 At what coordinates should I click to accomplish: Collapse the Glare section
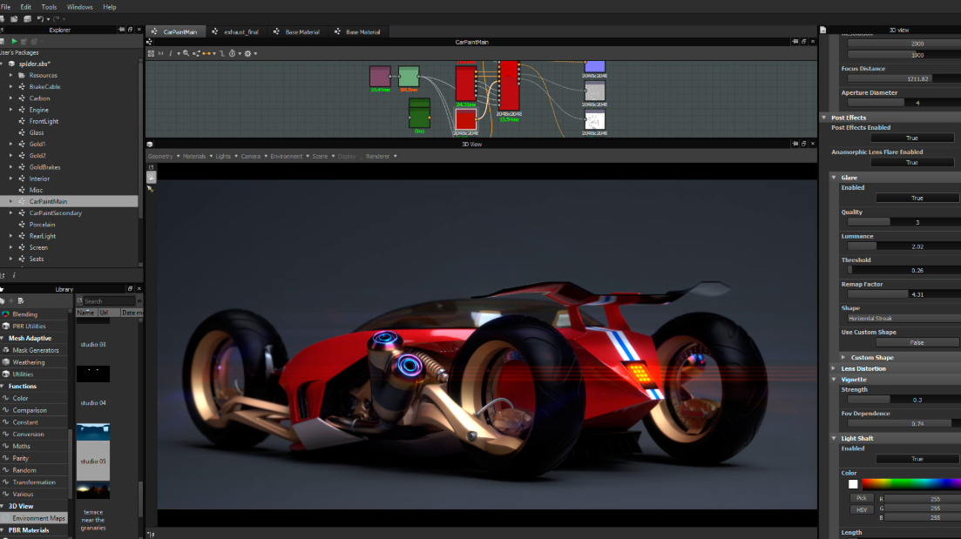[x=834, y=178]
